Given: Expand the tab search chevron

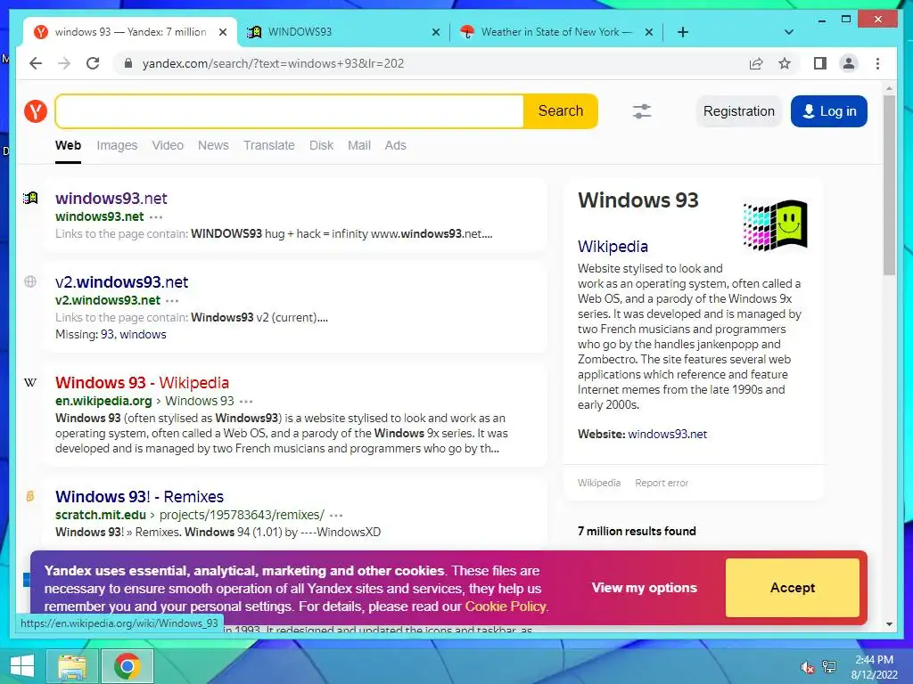Looking at the screenshot, I should (x=789, y=32).
